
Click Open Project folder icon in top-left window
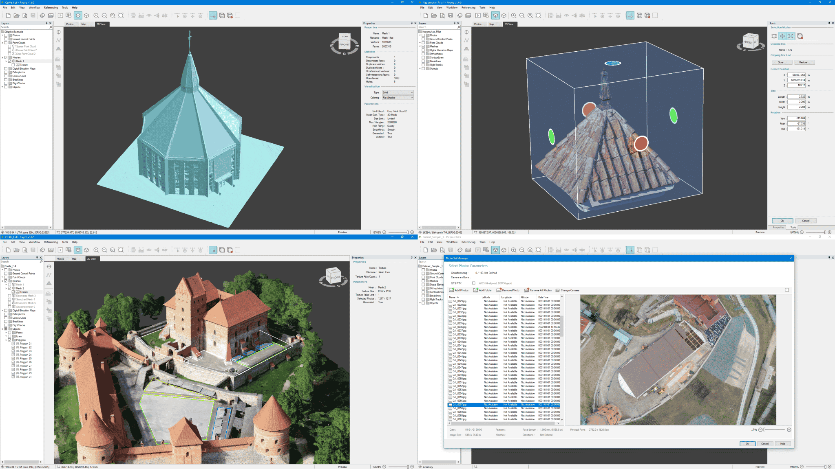(16, 15)
